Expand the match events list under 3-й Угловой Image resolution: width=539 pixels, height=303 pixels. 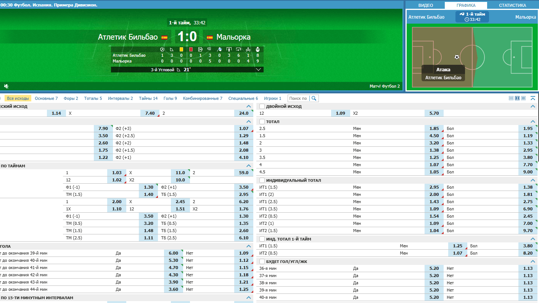pyautogui.click(x=258, y=70)
